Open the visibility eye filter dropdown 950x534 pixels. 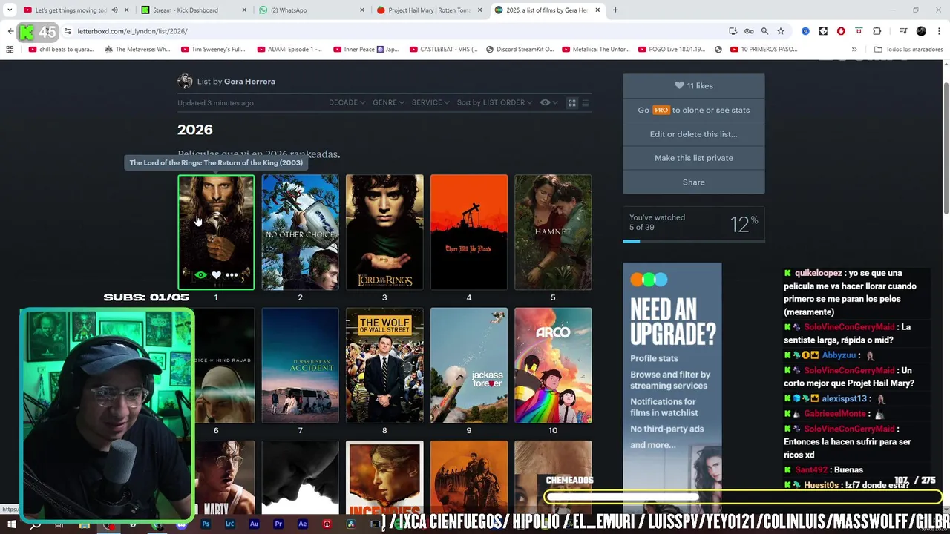tap(549, 102)
